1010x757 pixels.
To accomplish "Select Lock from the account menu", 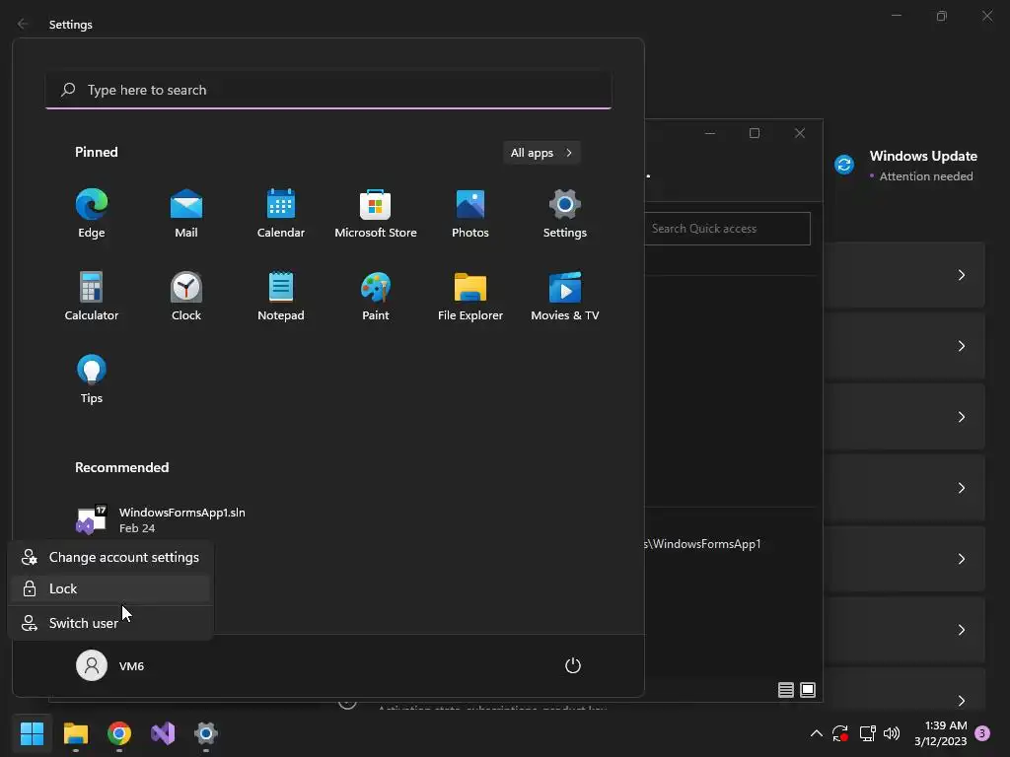I will click(x=110, y=588).
